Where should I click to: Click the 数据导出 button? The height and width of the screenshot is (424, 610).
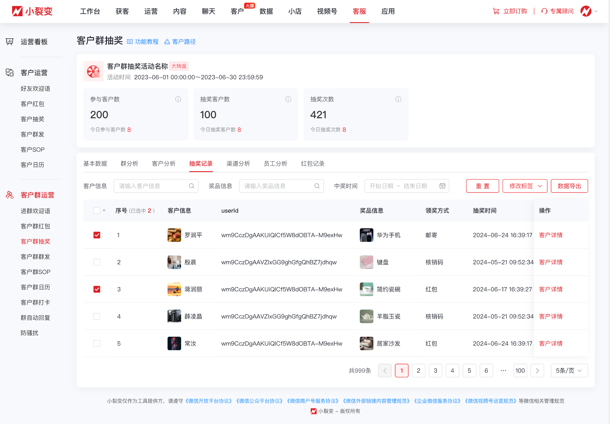(569, 186)
